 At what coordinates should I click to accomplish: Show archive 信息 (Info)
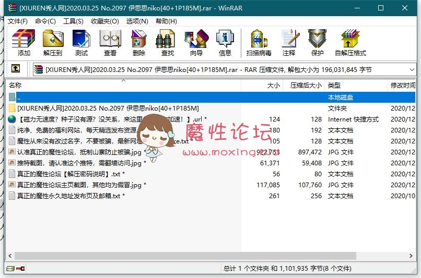225,43
